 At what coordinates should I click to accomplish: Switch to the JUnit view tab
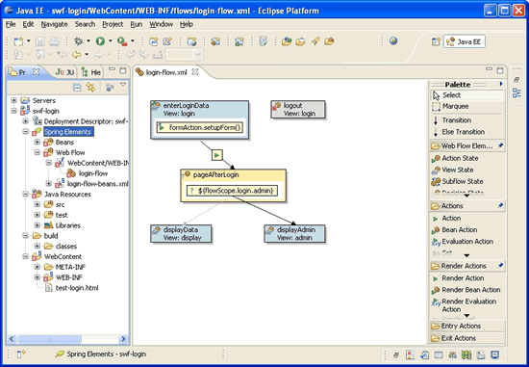[x=64, y=72]
